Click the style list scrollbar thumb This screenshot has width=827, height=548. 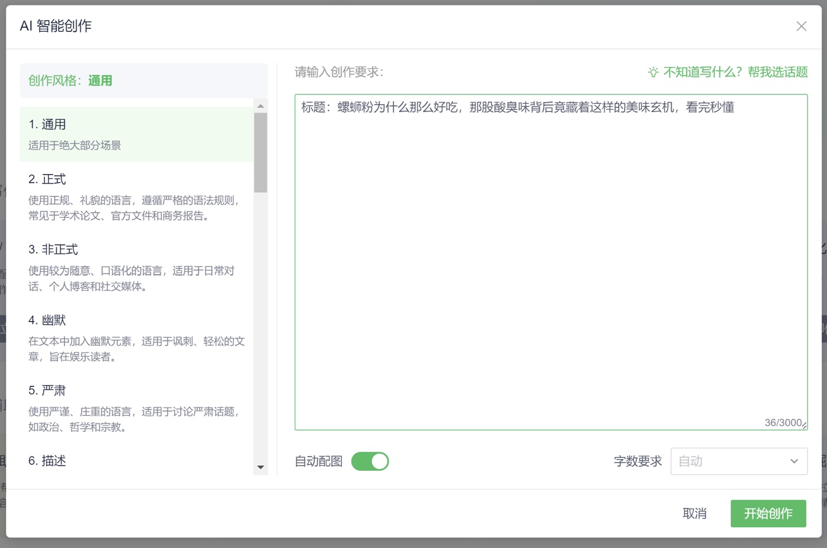[261, 152]
